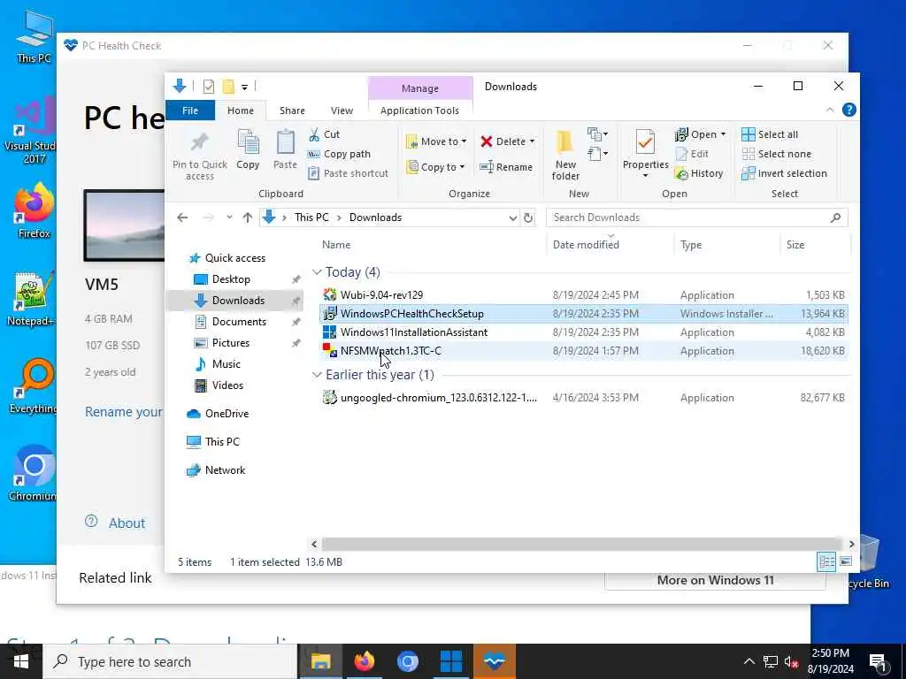Switch to the Home ribbon tab

(241, 111)
